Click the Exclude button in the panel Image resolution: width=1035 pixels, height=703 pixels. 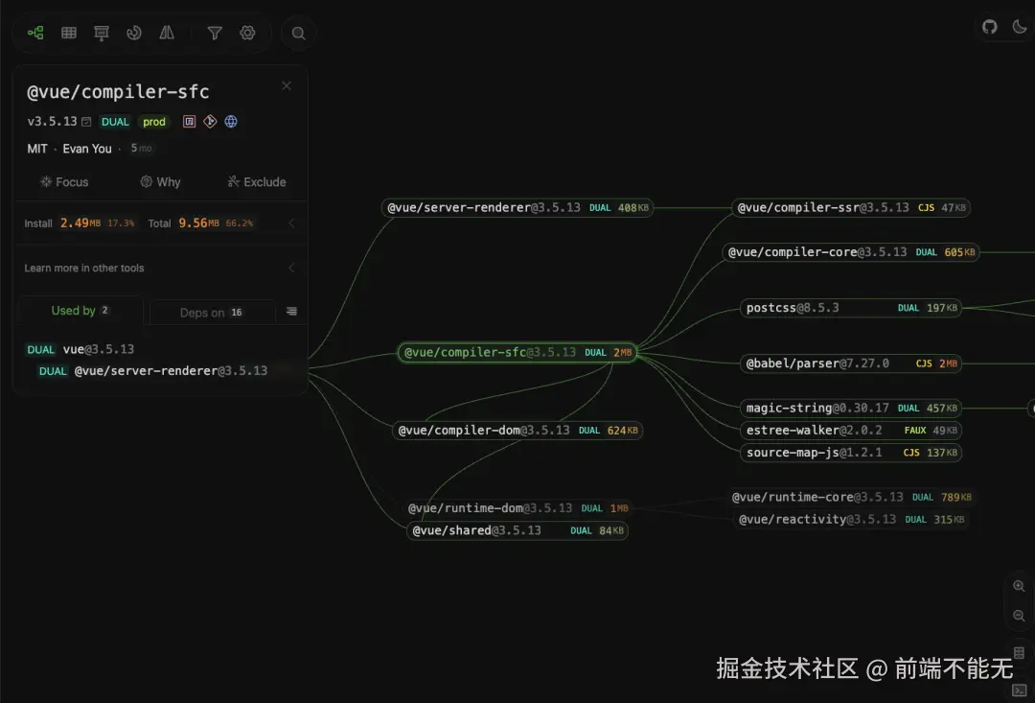click(256, 181)
